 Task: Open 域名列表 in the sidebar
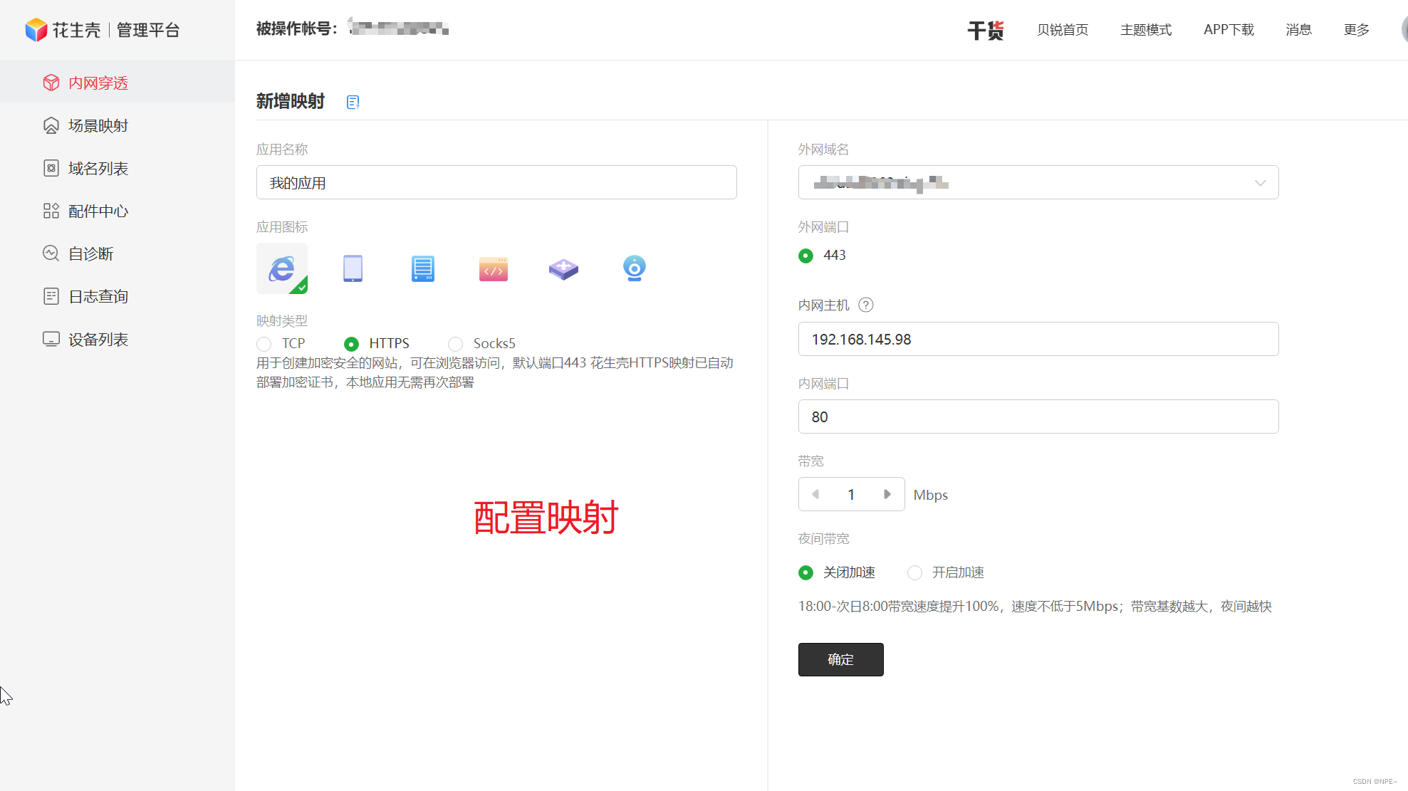(x=98, y=169)
